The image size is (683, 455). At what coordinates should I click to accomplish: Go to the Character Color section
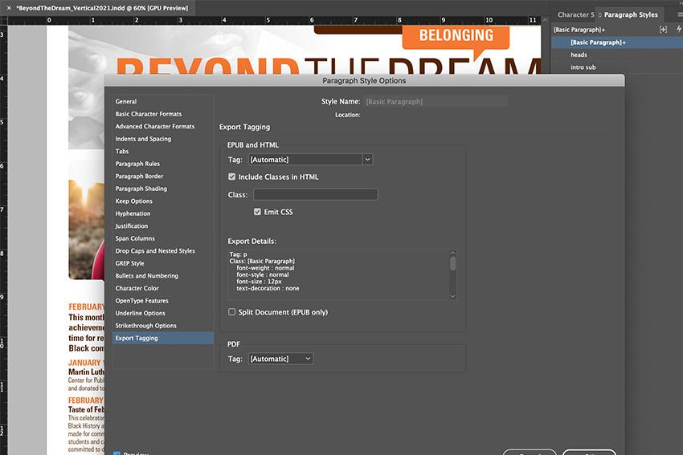pyautogui.click(x=137, y=288)
